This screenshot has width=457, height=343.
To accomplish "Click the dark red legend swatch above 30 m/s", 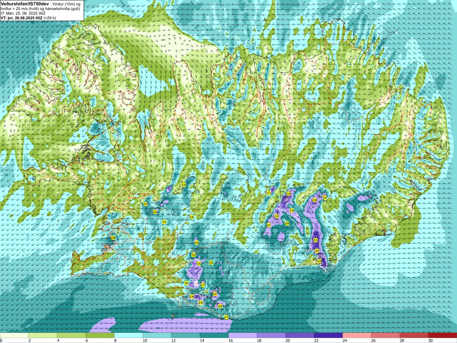I will [x=443, y=335].
